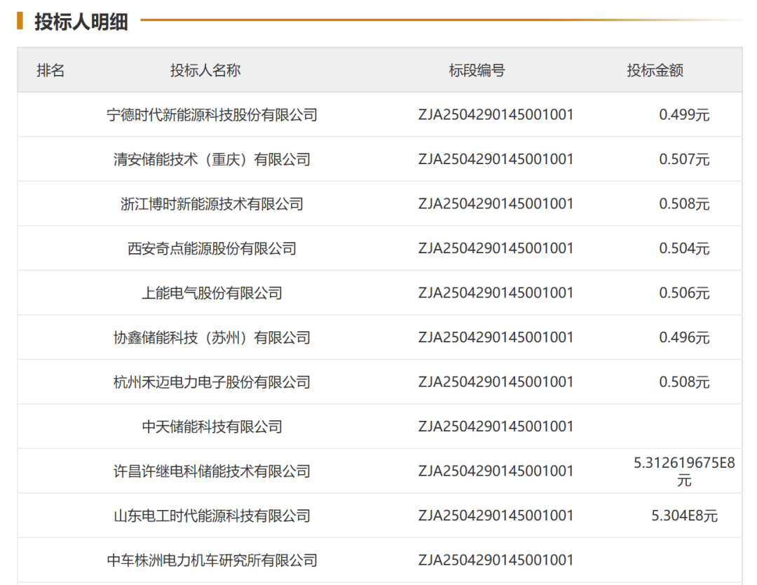Click the 0.504元 bid amount
This screenshot has width=757, height=585.
pyautogui.click(x=684, y=248)
